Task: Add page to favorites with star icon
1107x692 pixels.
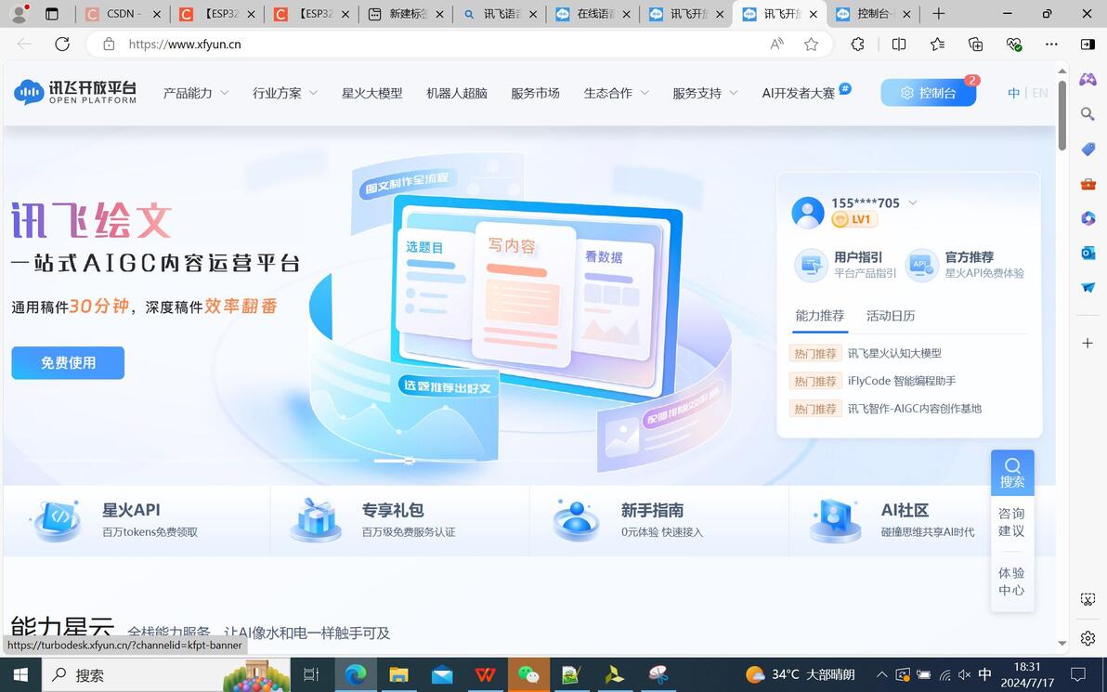Action: tap(811, 44)
